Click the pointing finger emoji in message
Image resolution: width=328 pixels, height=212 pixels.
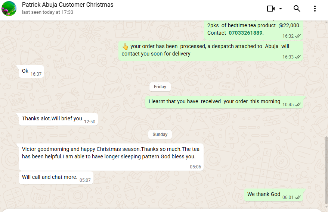[x=125, y=47]
